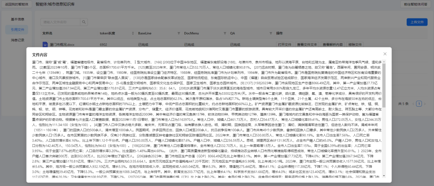The width and height of the screenshot is (434, 186).
Task: Click the 返回我的智能体 button
Action: point(16,4)
